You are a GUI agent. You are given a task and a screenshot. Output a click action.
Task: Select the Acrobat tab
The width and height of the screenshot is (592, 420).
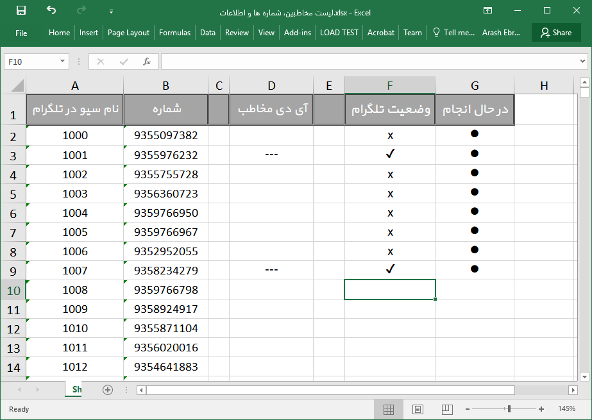[x=381, y=33]
